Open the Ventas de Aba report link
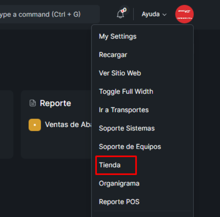Image resolution: width=220 pixels, height=217 pixels. click(68, 125)
